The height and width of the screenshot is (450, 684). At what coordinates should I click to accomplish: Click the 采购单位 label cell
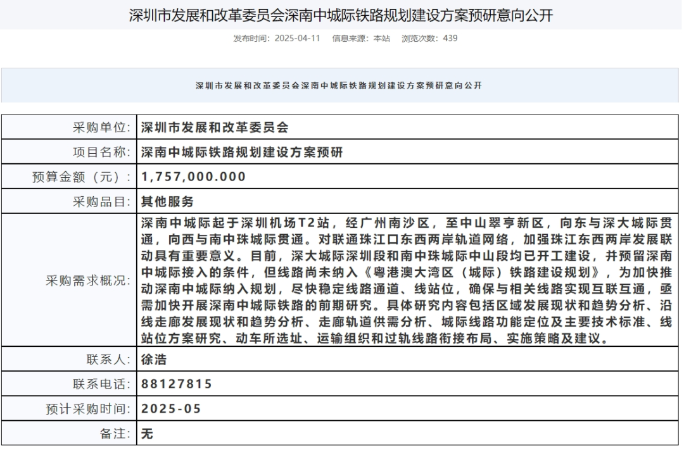pyautogui.click(x=70, y=127)
